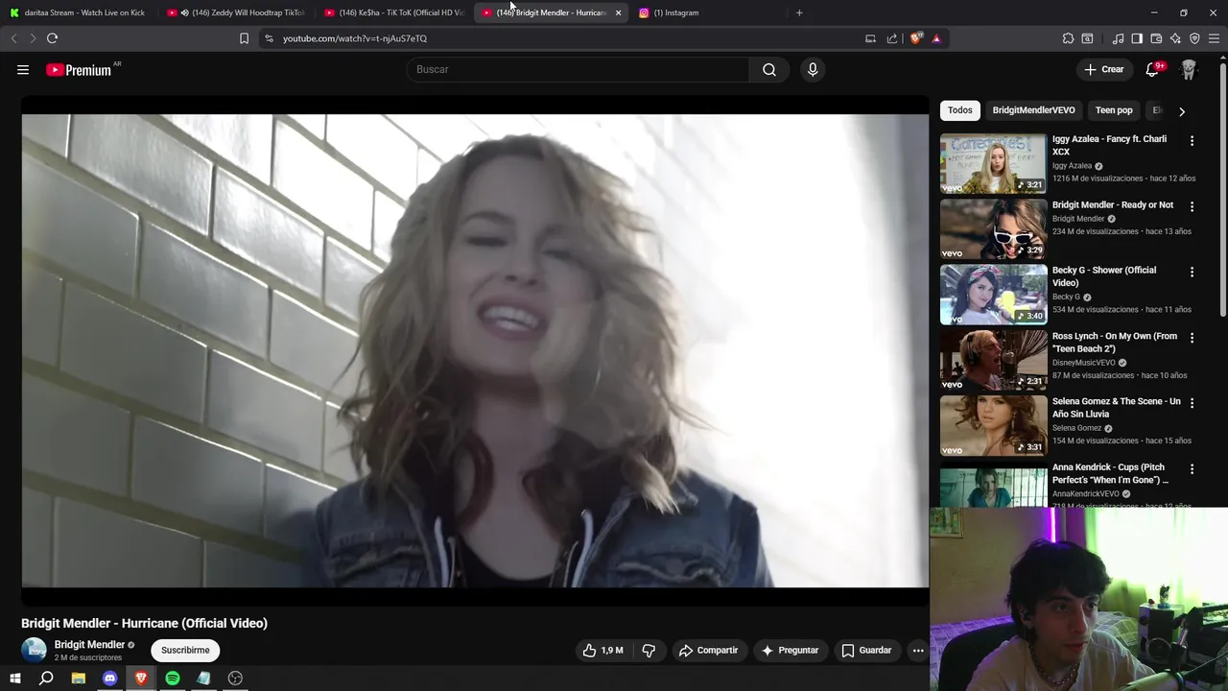
Task: Select the BridgitMendlerVEVO filter chip
Action: tap(1033, 110)
